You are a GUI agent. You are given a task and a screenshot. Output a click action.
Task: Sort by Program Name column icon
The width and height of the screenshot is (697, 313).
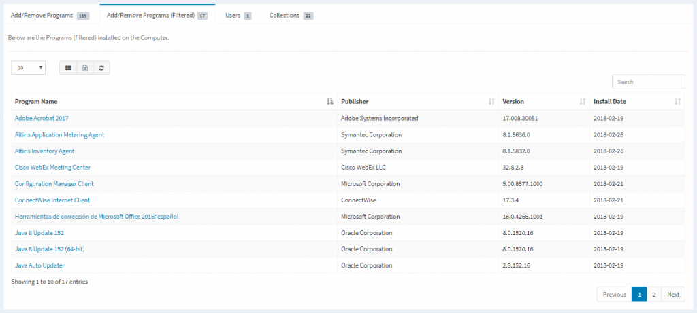[x=330, y=102]
